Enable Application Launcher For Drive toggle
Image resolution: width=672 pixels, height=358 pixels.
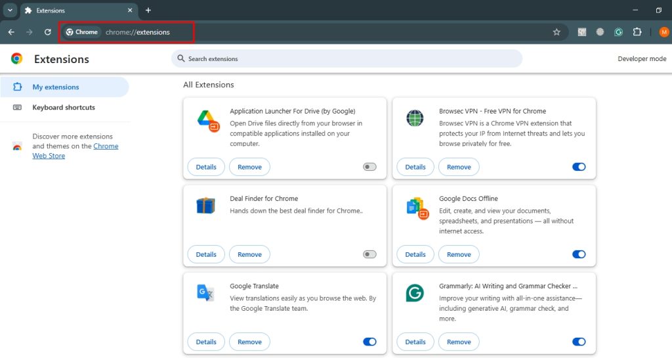pos(369,167)
